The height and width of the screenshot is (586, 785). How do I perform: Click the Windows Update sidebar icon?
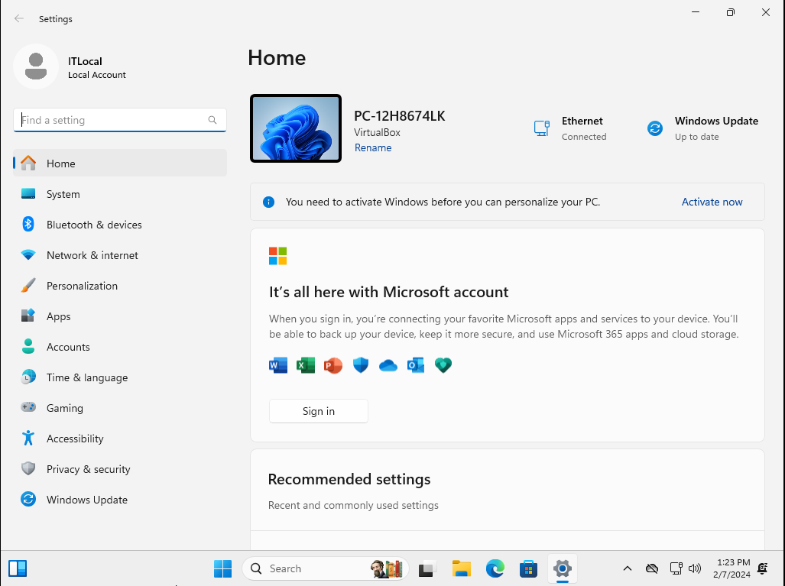[28, 499]
